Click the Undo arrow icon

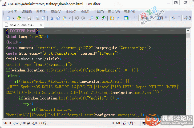[x=77, y=18]
